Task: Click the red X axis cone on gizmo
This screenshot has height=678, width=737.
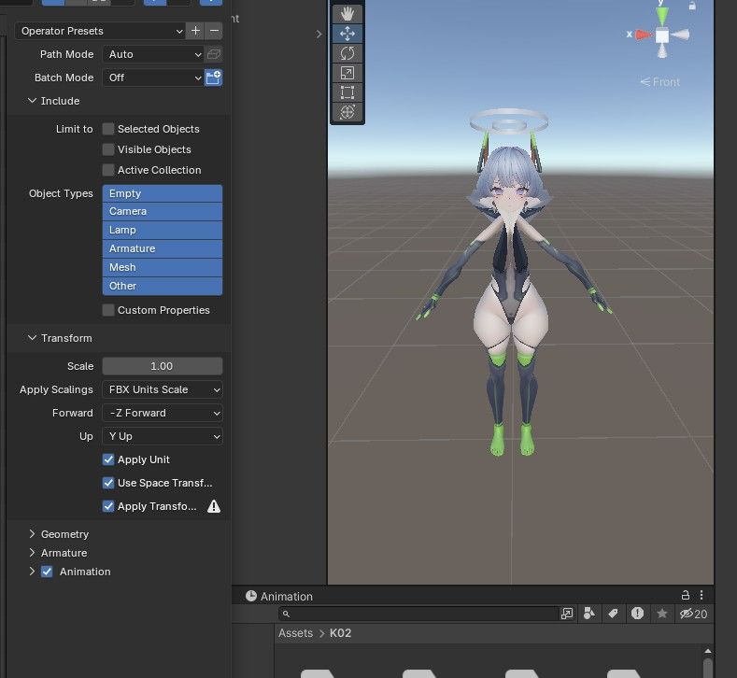Action: pyautogui.click(x=644, y=35)
